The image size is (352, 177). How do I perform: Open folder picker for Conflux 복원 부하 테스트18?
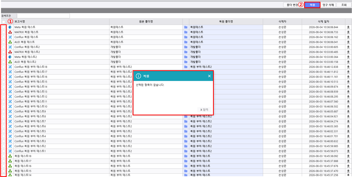[x=186, y=67]
